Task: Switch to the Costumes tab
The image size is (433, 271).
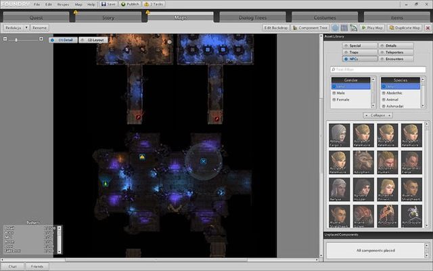Action: click(x=325, y=18)
